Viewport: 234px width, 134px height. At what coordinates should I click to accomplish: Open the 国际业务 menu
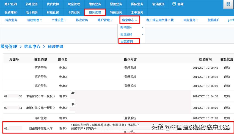(x=137, y=4)
